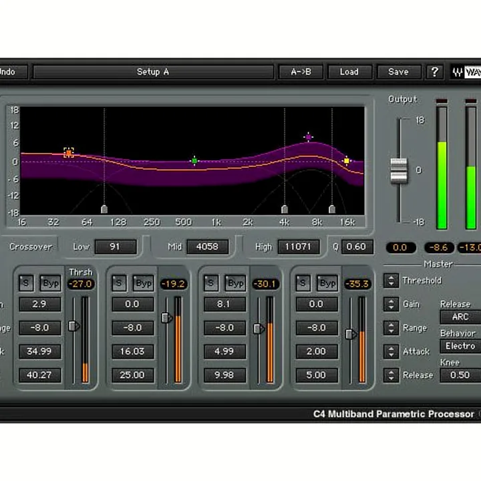Click the output gain readout 0.0

[x=401, y=248]
